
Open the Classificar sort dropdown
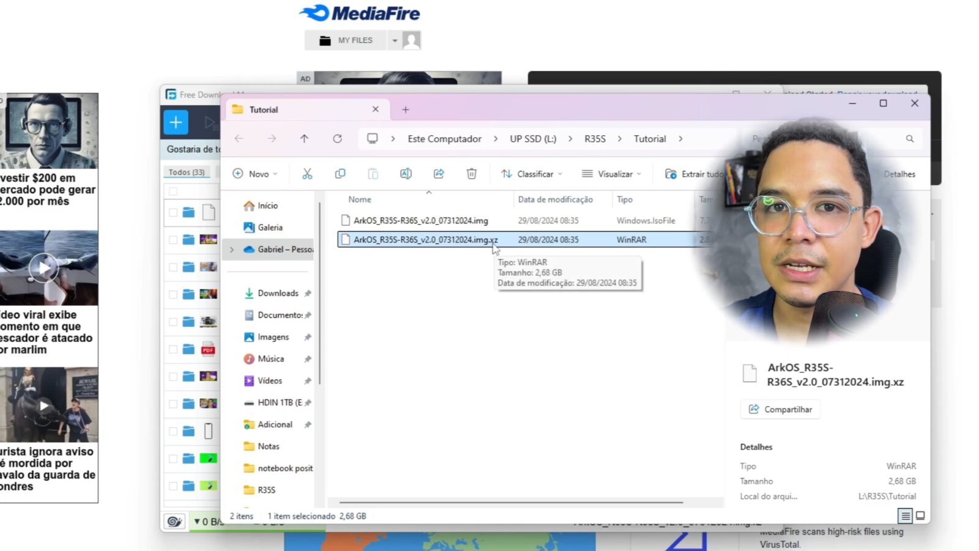[531, 174]
